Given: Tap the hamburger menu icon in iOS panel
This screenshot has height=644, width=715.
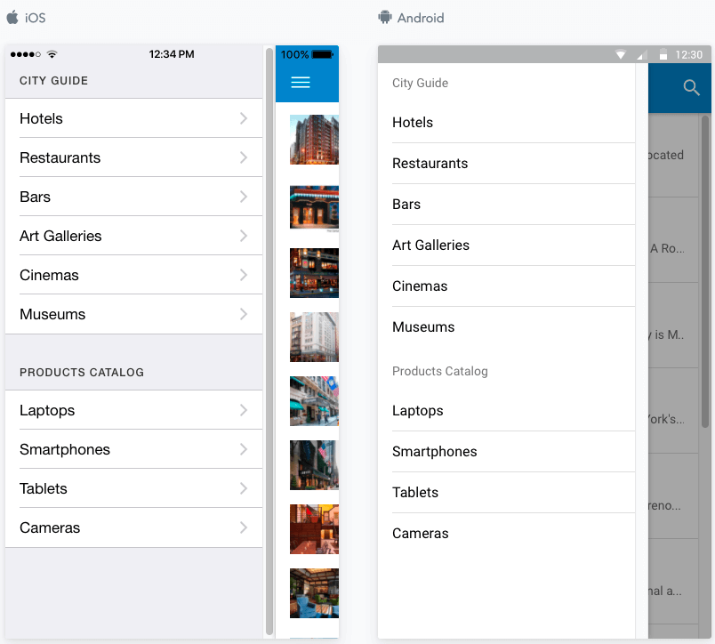Looking at the screenshot, I should [301, 82].
